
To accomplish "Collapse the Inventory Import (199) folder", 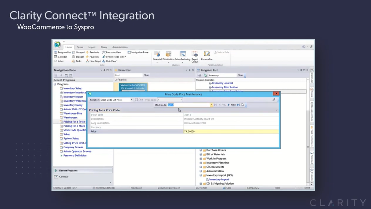I will point(201,175).
